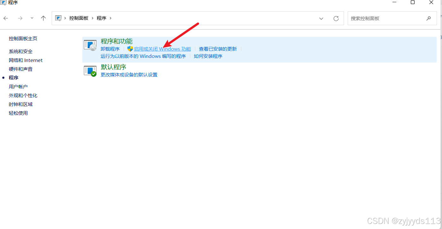Close the 程序 window
The height and width of the screenshot is (229, 442).
click(431, 2)
